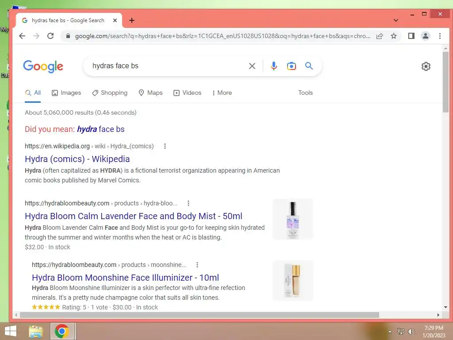Click the 'About 5,060,000 results' text
This screenshot has width=453, height=340.
tap(81, 112)
